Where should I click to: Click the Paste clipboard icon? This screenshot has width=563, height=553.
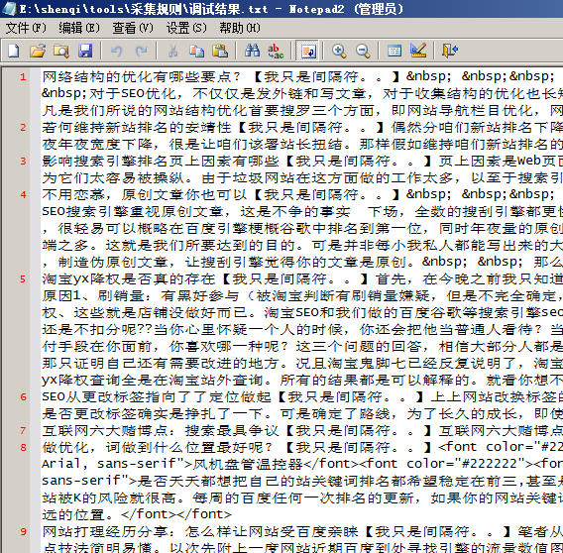pos(220,51)
